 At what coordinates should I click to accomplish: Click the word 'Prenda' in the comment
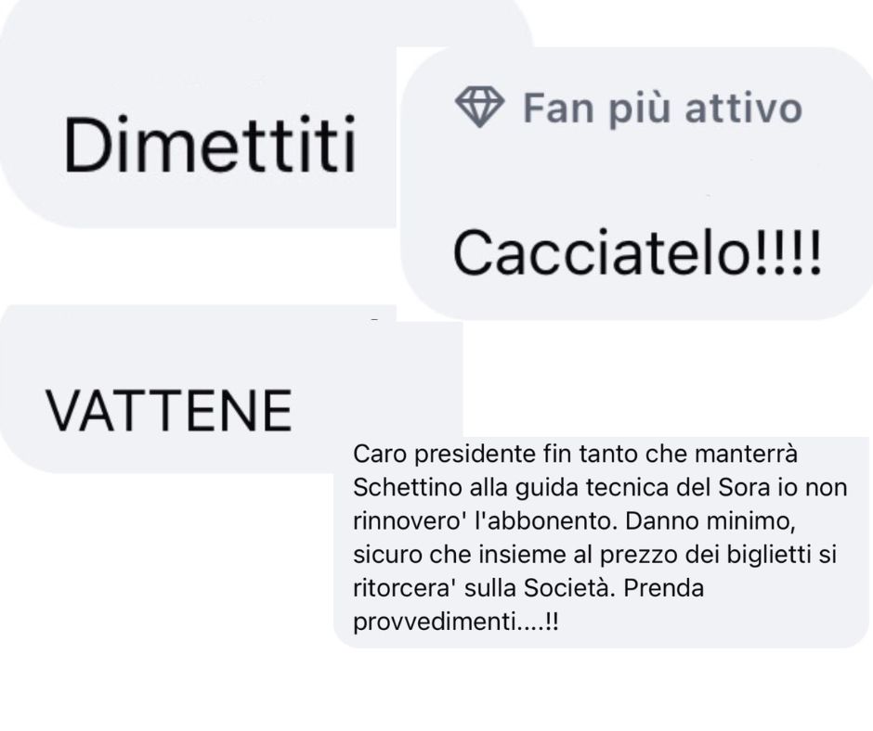664,587
